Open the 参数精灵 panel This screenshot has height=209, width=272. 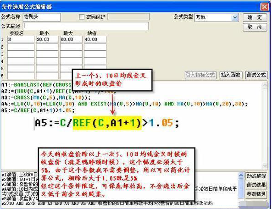[256, 194]
